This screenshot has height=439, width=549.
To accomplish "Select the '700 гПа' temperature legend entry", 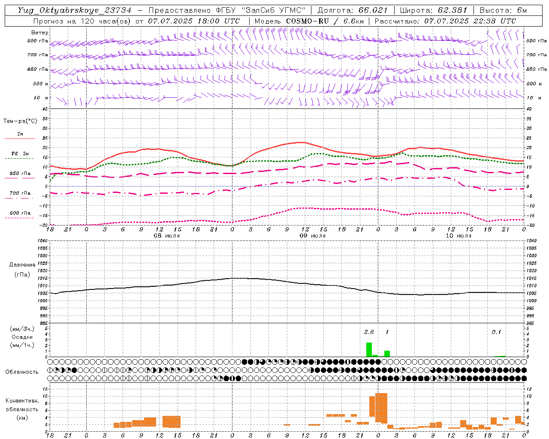I will coord(20,193).
